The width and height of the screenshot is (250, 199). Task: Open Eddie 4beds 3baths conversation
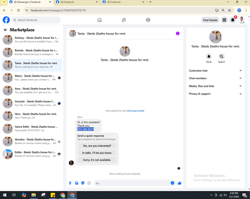coord(31,154)
